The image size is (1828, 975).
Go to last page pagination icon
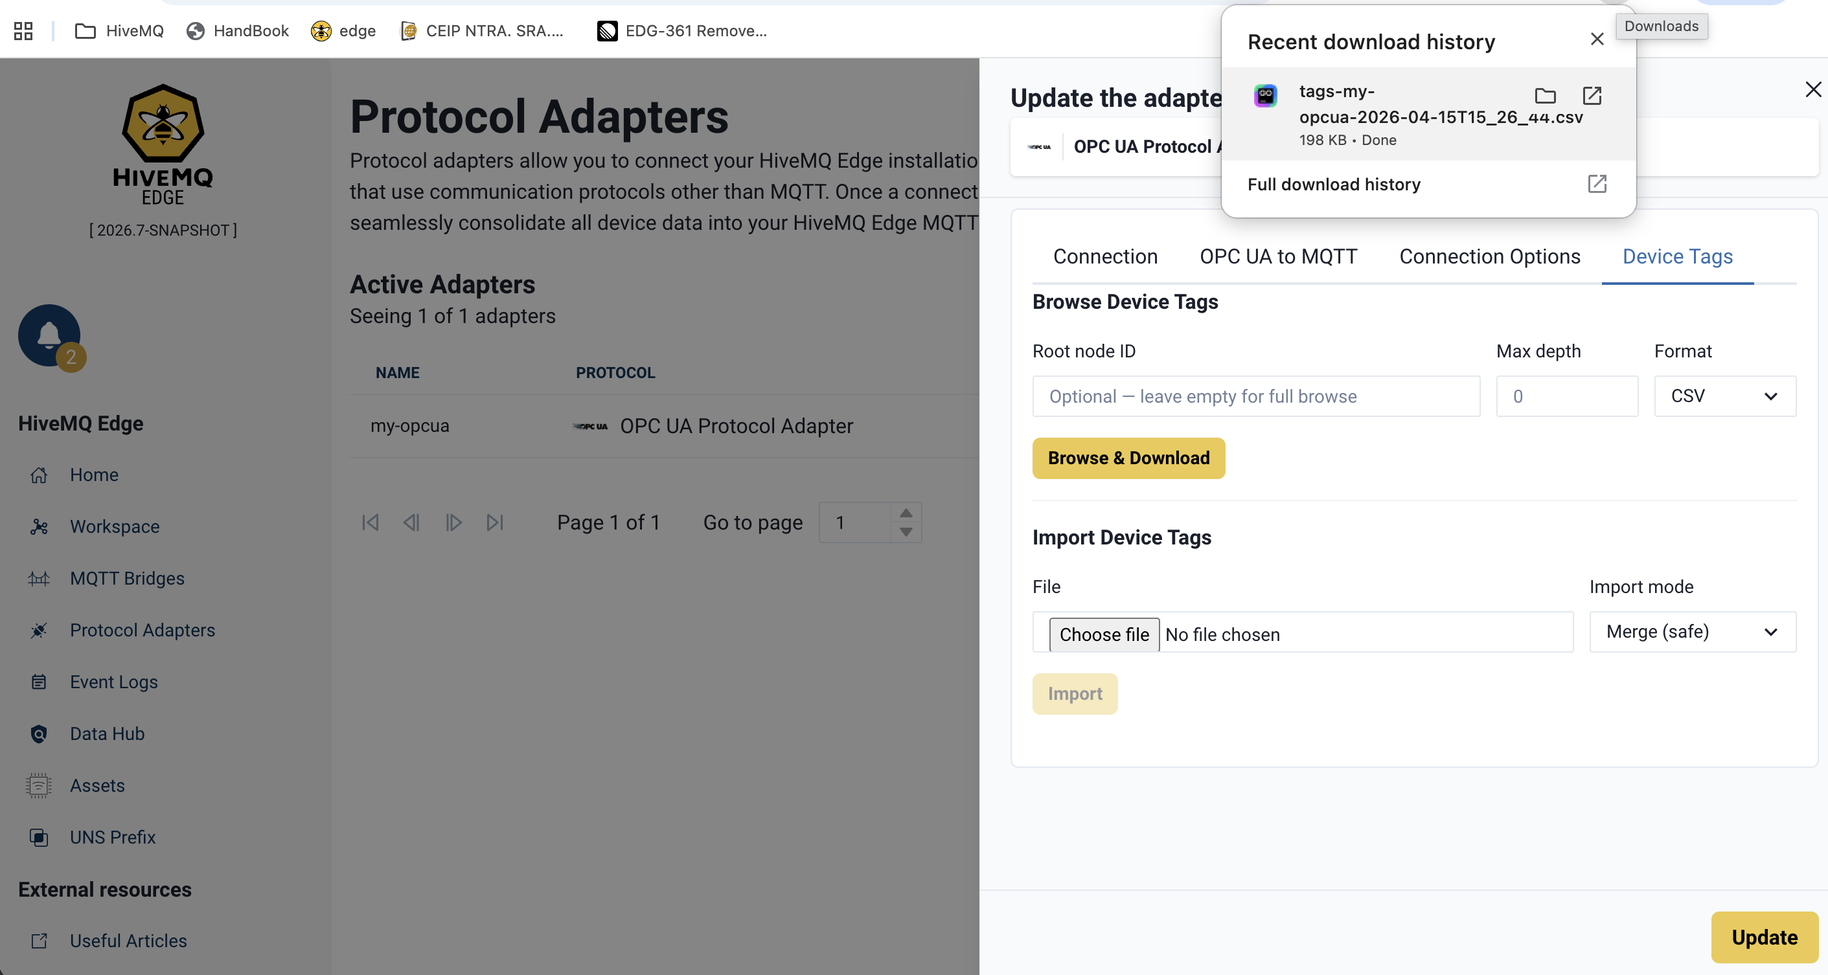click(x=495, y=522)
